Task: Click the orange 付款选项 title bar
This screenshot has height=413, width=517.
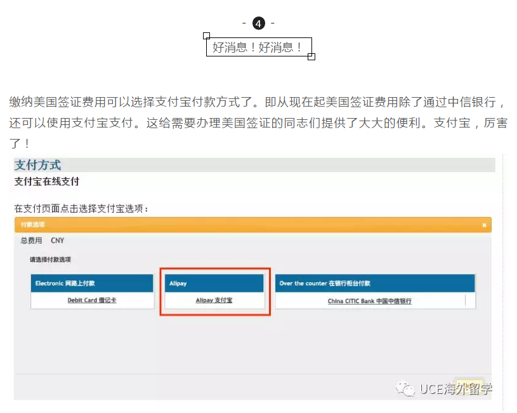Action: (x=252, y=225)
